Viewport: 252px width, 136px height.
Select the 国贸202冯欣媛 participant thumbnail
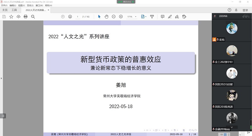point(232,73)
